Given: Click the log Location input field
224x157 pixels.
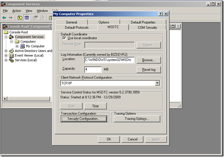Looking at the screenshot, I should pos(109,60).
